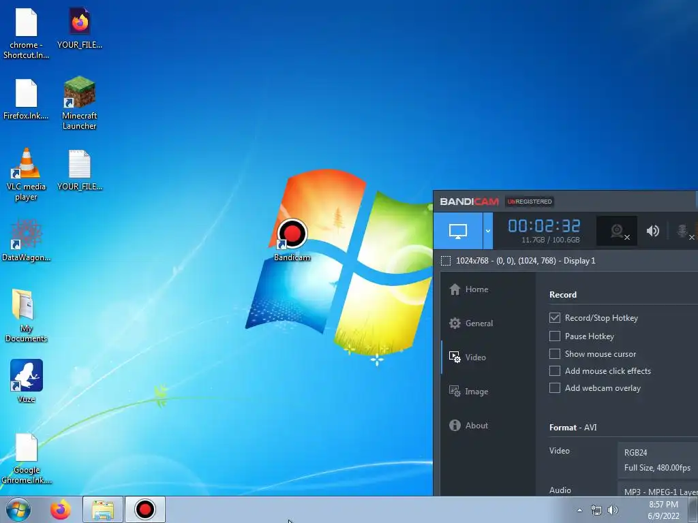Open Windows Explorer from the taskbar
This screenshot has height=523, width=698.
click(x=103, y=509)
